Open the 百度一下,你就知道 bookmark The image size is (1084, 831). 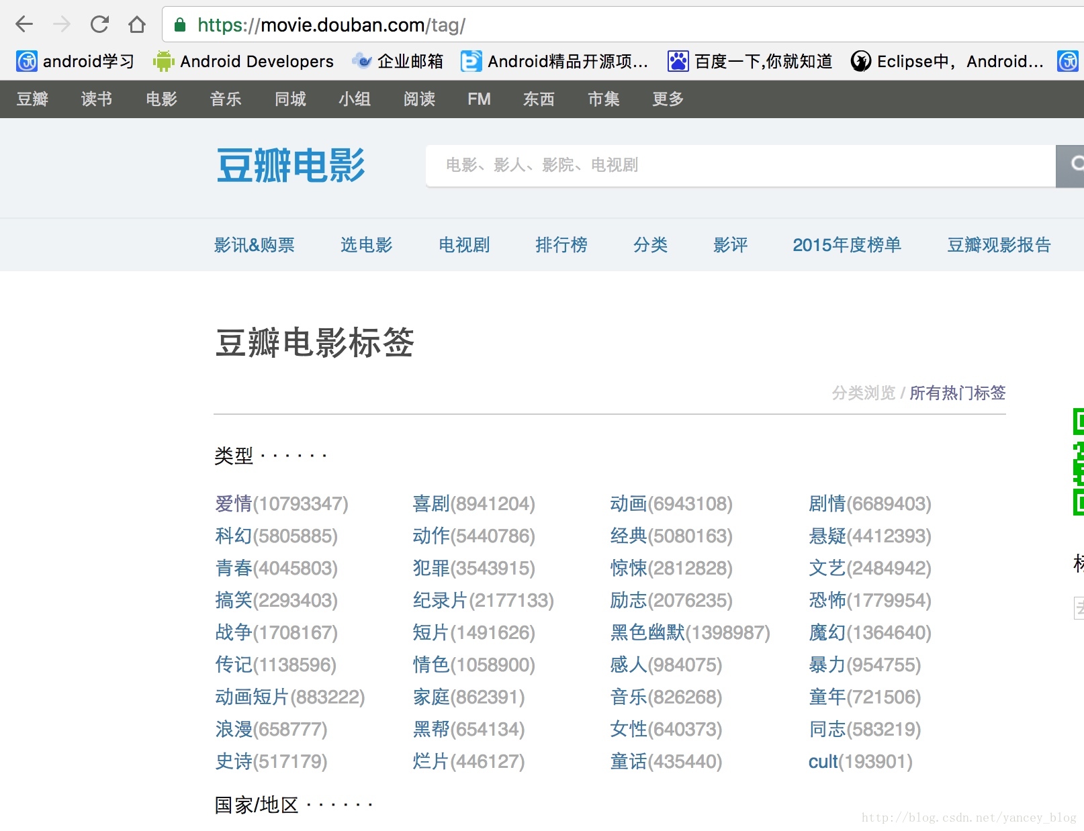750,62
